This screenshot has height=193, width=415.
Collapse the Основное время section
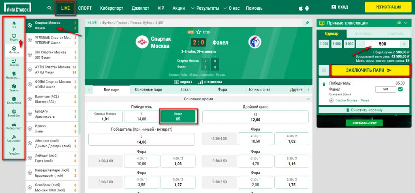click(x=308, y=99)
